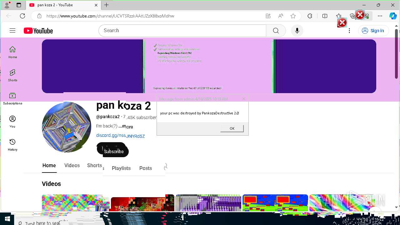Click the pan koza 2 channel avatar

coord(67,127)
